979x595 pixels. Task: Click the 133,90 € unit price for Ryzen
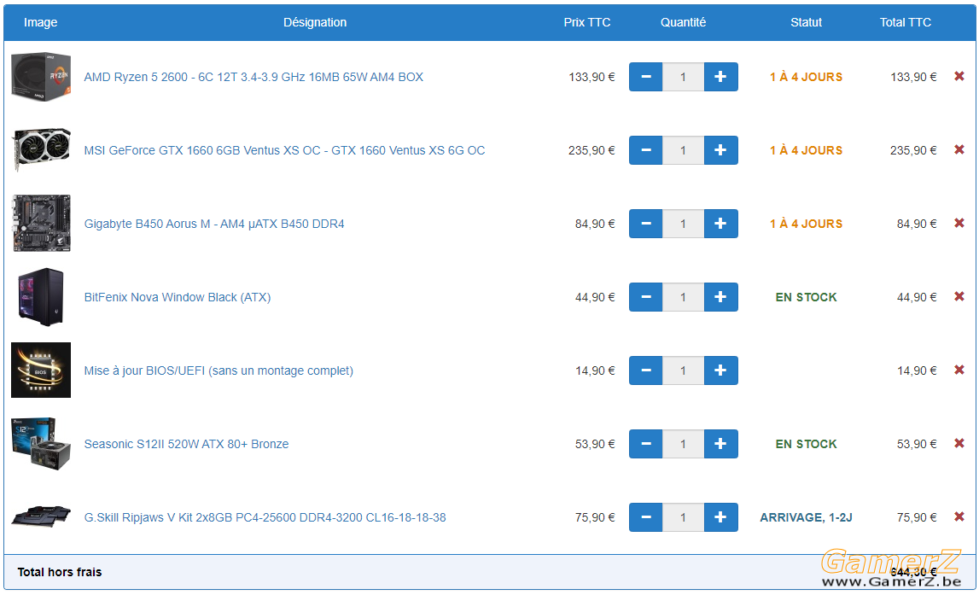[x=591, y=77]
